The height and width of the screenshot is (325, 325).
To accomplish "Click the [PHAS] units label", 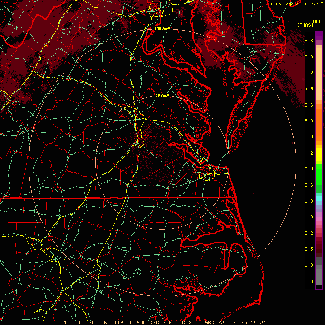I will coord(305,25).
